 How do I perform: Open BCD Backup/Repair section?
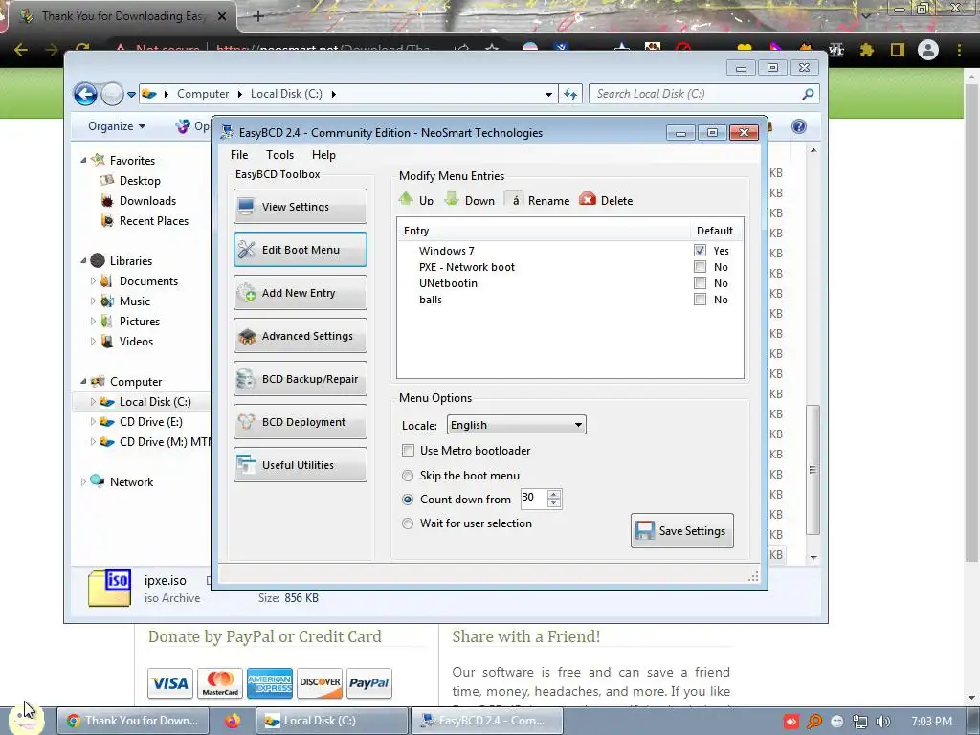(300, 379)
